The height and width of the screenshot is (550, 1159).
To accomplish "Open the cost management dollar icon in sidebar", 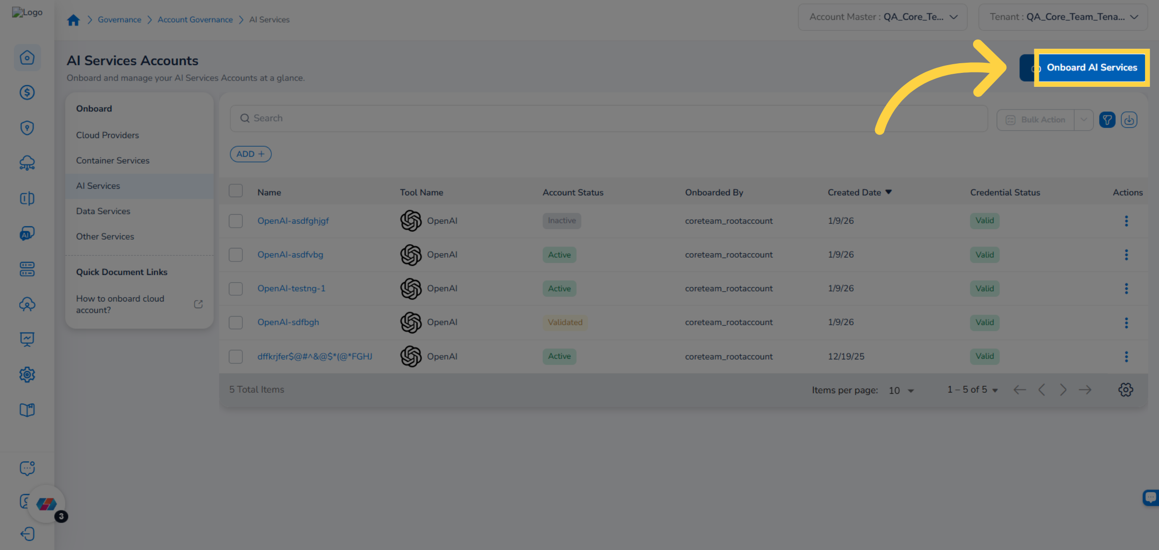I will (x=27, y=93).
